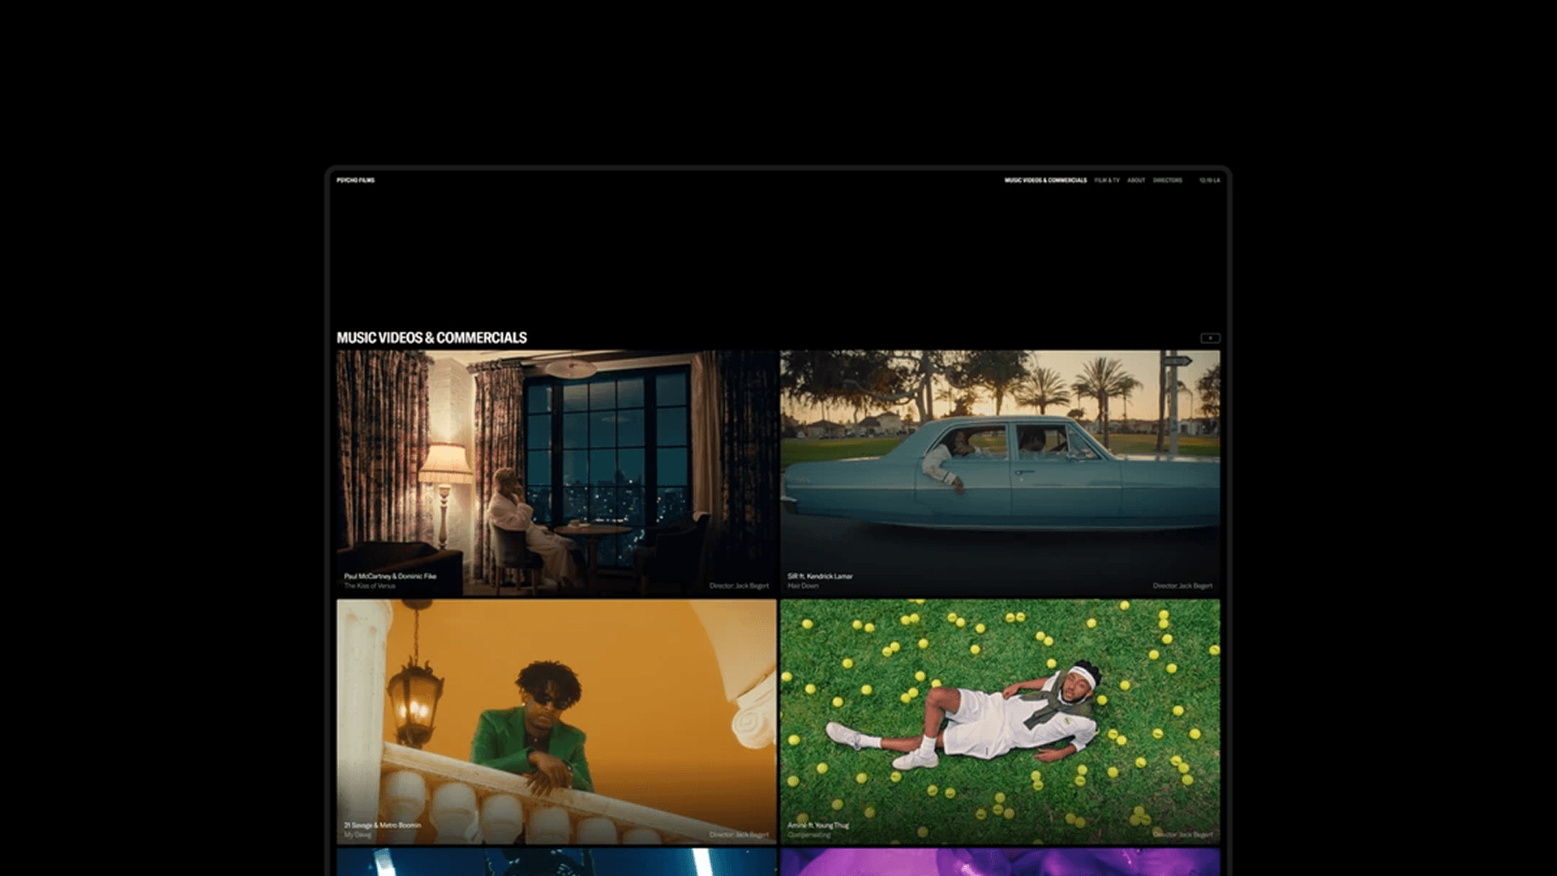
Task: Click the small plus button beside section heading
Action: pyautogui.click(x=1210, y=338)
